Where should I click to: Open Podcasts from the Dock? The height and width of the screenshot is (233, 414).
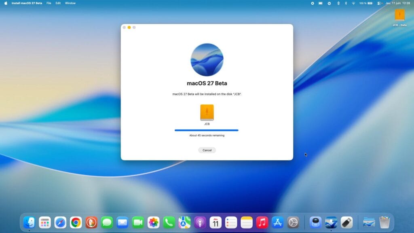pos(200,222)
